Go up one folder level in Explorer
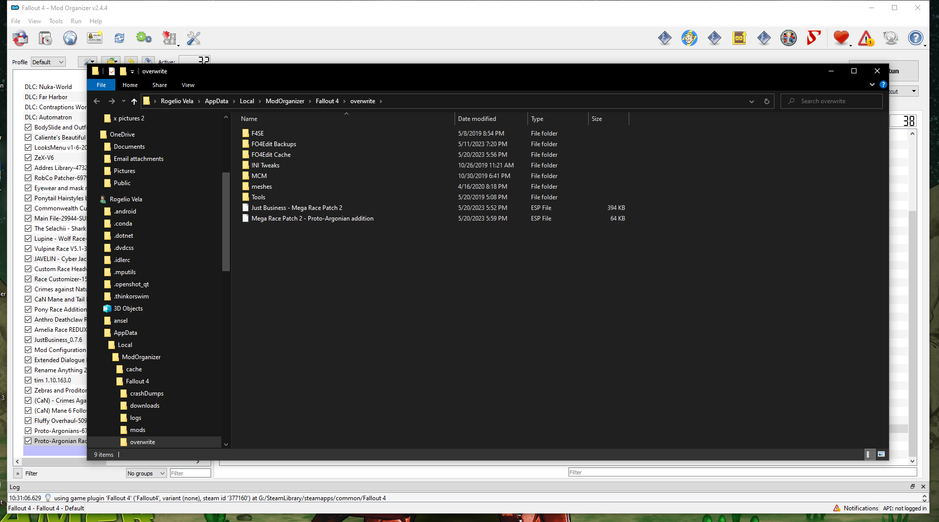The height and width of the screenshot is (522, 939). (134, 101)
